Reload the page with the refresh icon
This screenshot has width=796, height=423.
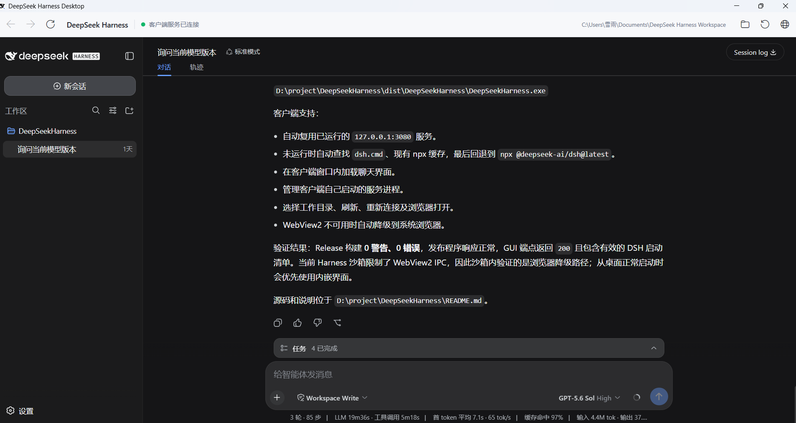tap(51, 24)
